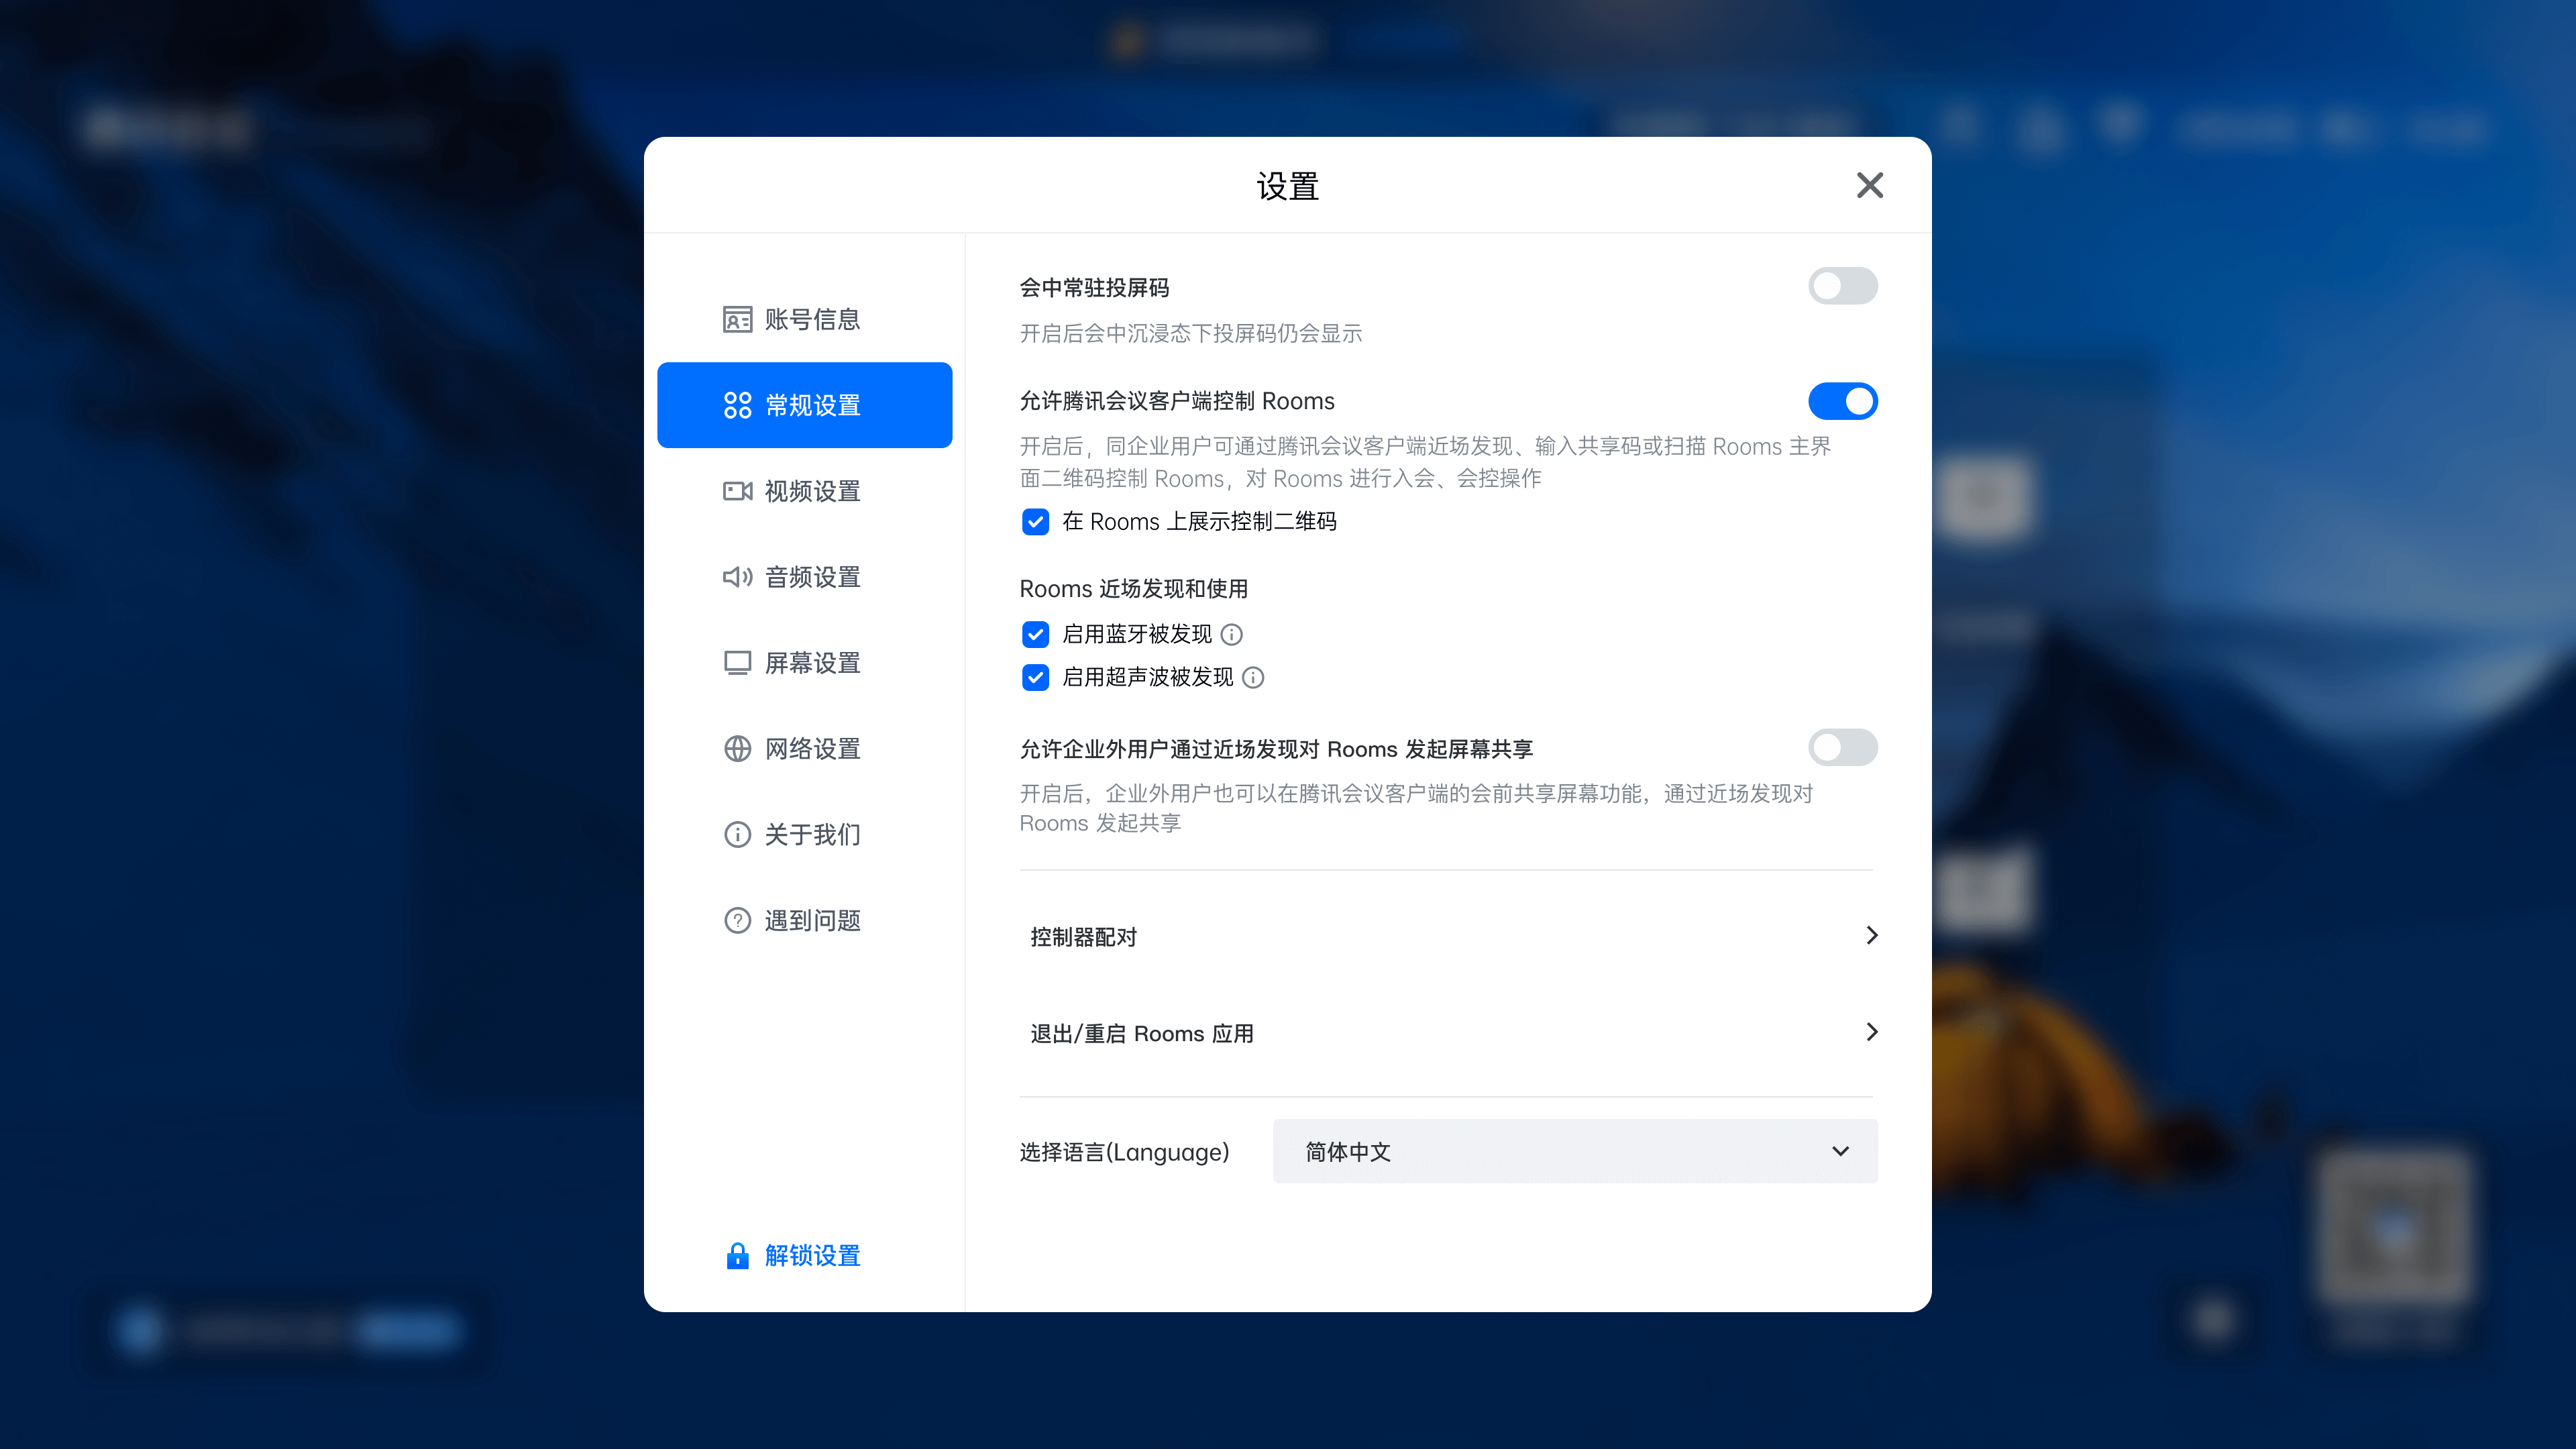
Task: Click the account info card icon
Action: 737,319
